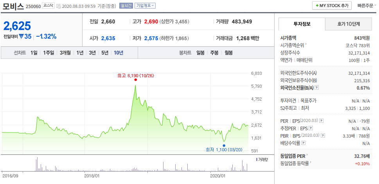Click the 거래량 value 483,949
Screen dimensions: 379x184
click(242, 22)
